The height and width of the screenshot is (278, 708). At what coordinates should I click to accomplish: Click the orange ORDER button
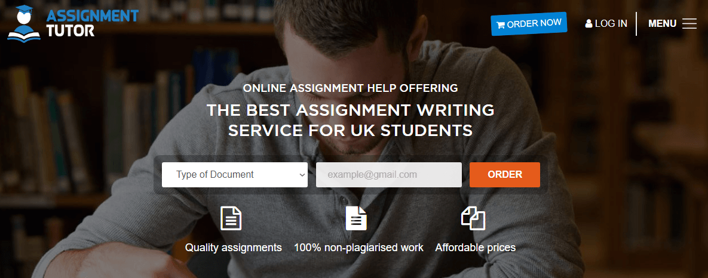[505, 174]
